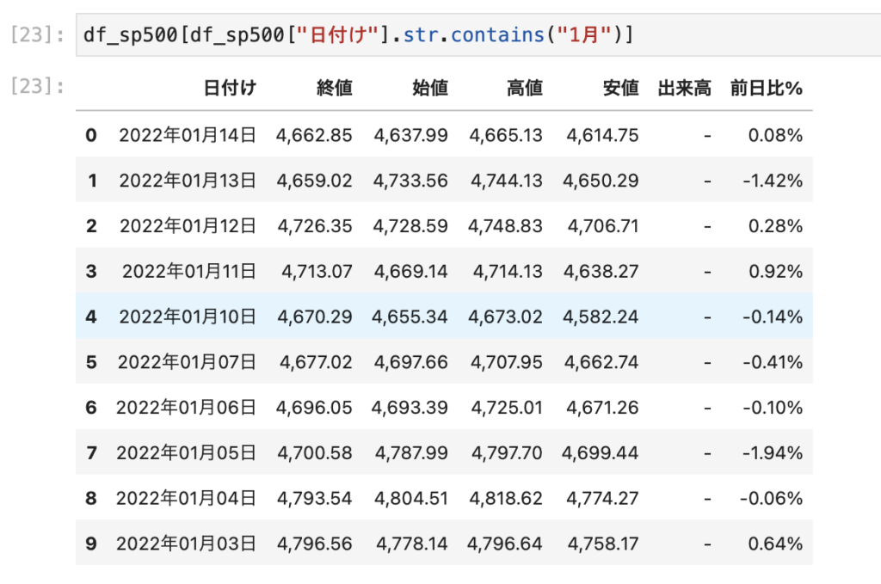Click the 日付け column header

(x=230, y=89)
